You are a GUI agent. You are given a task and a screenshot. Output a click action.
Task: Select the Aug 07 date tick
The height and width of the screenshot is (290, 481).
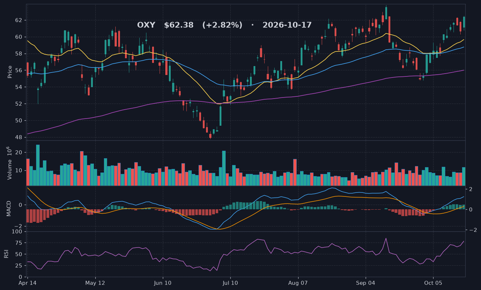[x=298, y=283]
